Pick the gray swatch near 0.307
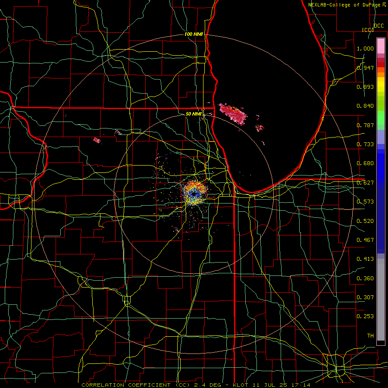388x388 pixels. [381, 300]
